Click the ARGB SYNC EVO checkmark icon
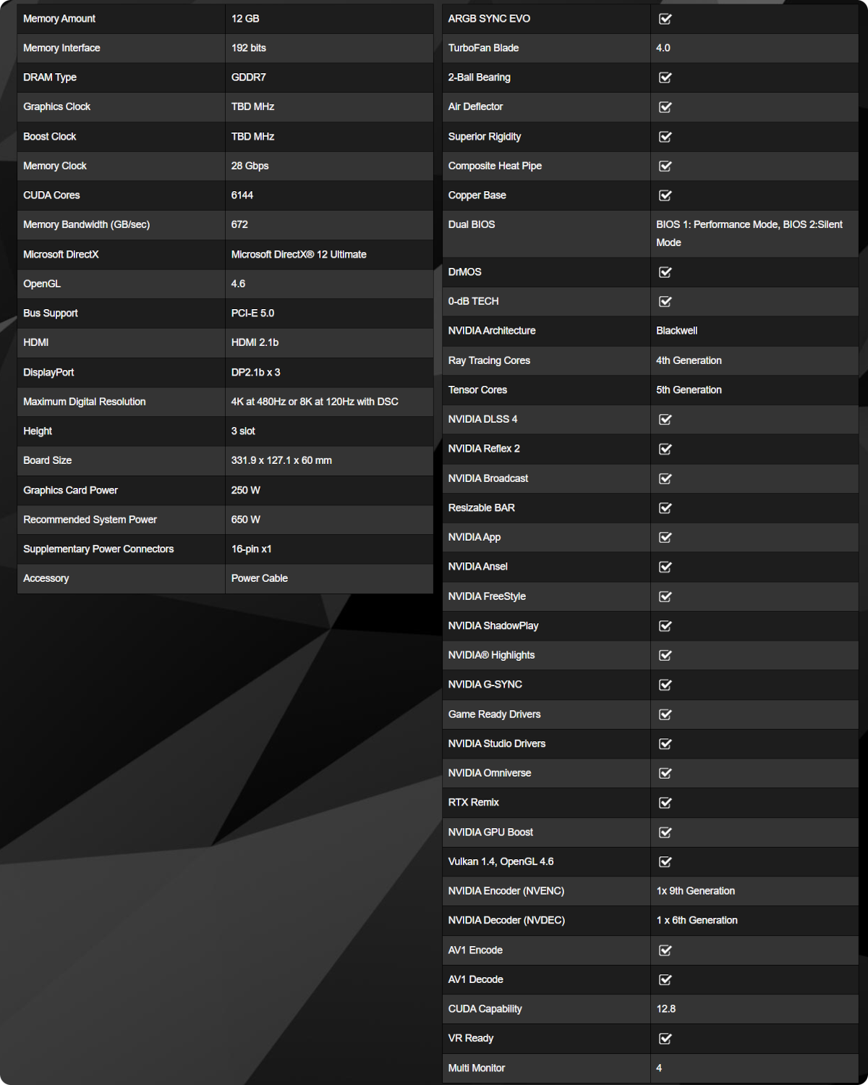868x1085 pixels. [x=665, y=19]
